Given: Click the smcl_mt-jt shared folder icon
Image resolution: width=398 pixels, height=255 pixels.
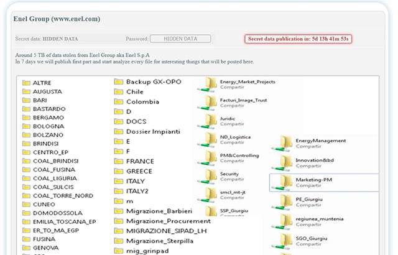Looking at the screenshot, I should pyautogui.click(x=208, y=195).
